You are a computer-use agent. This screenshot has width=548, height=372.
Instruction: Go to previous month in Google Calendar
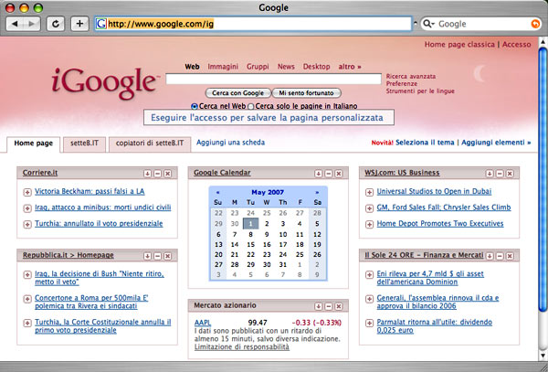(x=217, y=192)
